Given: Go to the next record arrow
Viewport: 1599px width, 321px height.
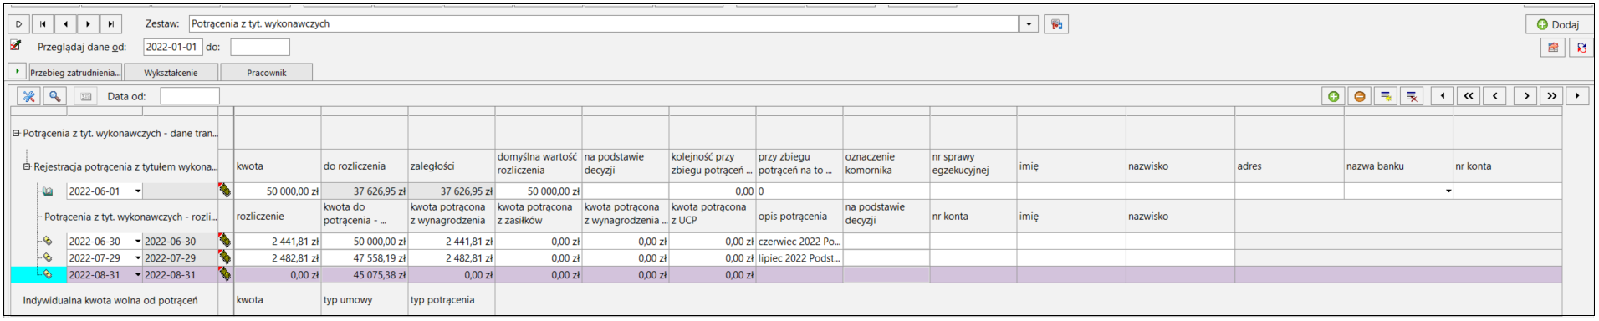Looking at the screenshot, I should point(88,24).
